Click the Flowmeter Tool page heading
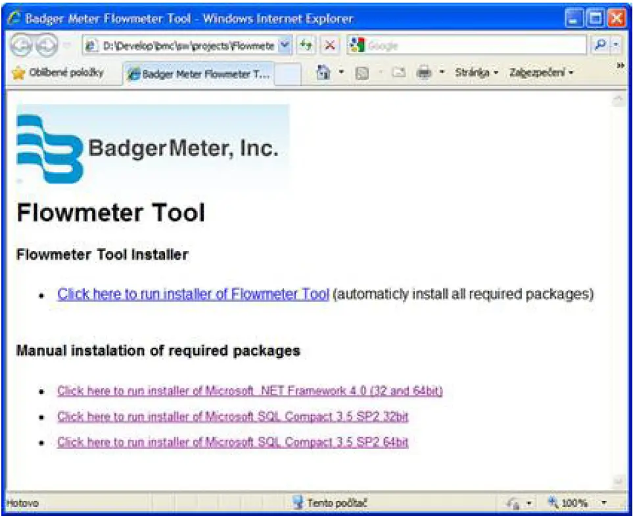 tap(110, 212)
